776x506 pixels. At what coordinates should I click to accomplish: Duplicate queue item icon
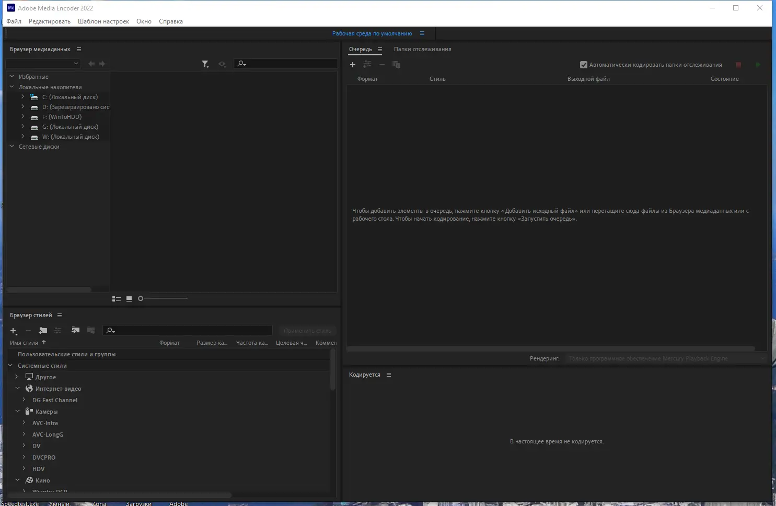396,65
